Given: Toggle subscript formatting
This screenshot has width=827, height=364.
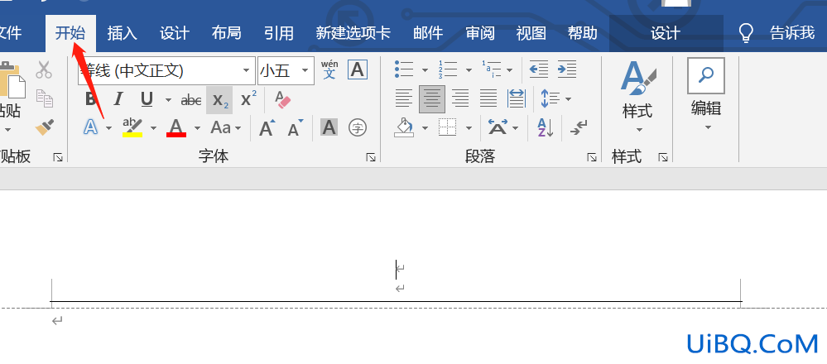Looking at the screenshot, I should 219,99.
